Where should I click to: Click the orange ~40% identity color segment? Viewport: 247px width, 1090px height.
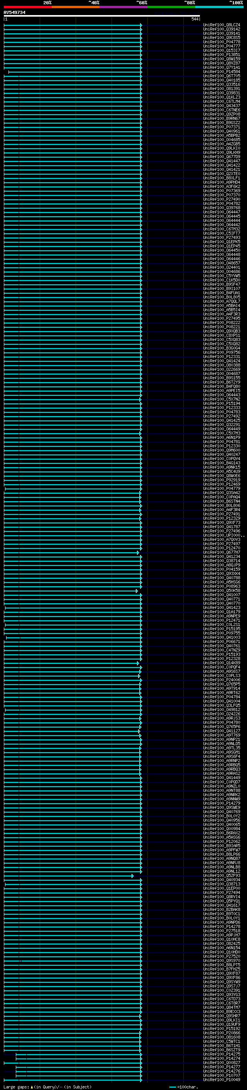click(x=76, y=7)
